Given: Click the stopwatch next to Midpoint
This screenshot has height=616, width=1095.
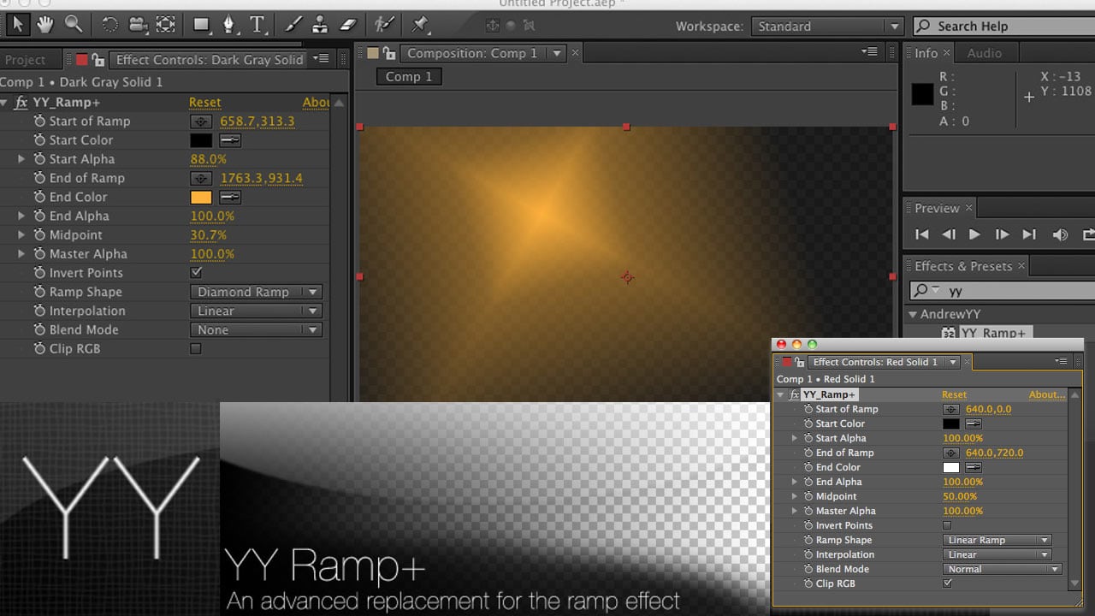Looking at the screenshot, I should 38,234.
